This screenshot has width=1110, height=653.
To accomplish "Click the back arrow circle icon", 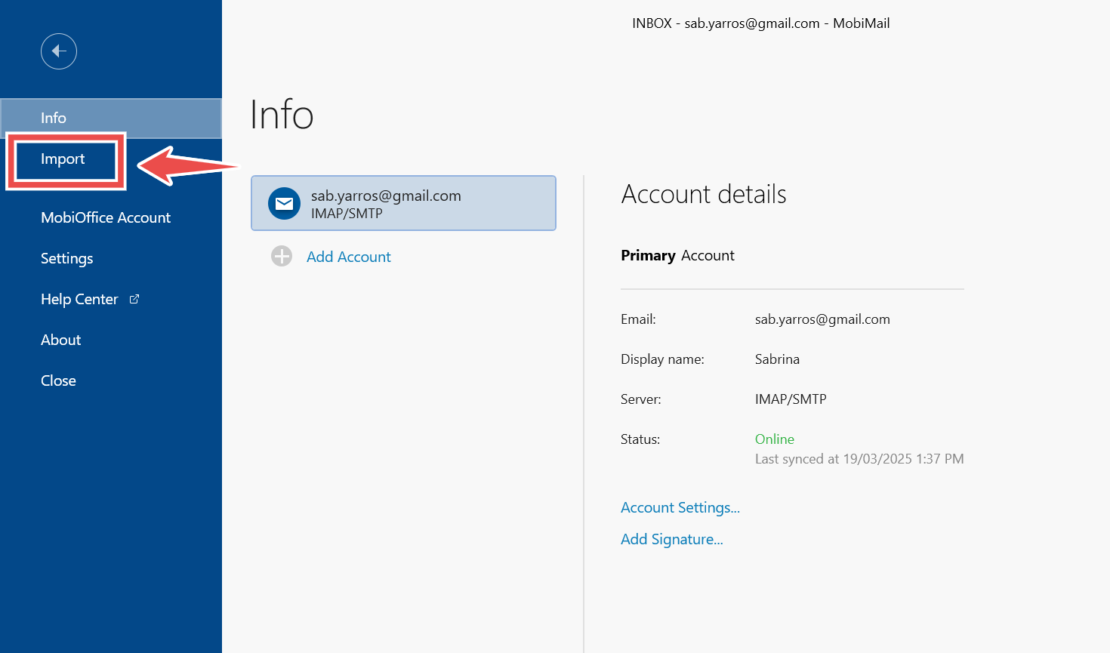I will click(59, 51).
